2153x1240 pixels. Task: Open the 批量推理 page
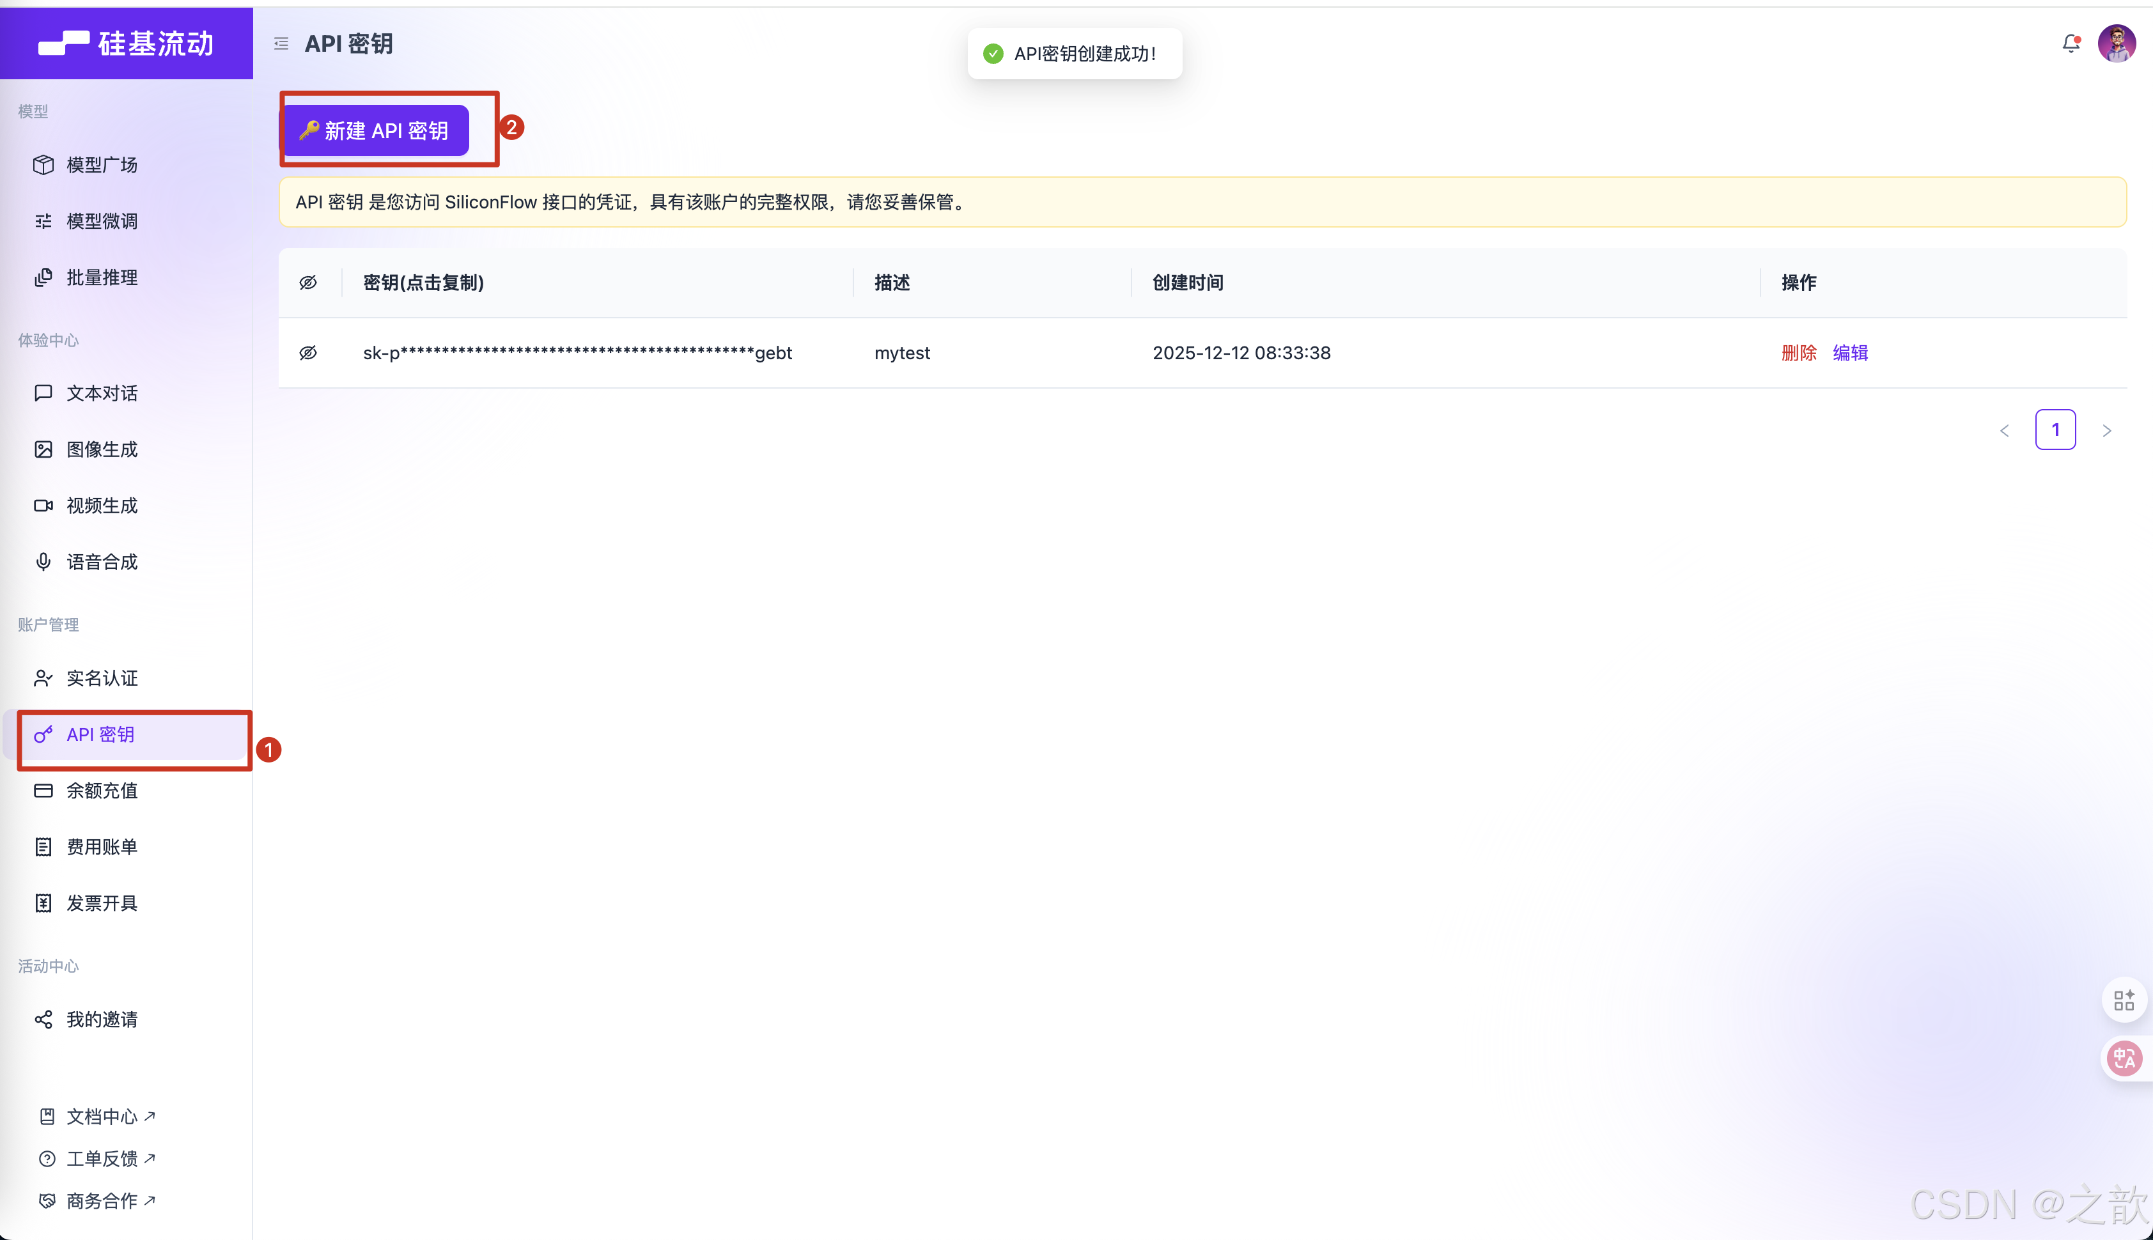(102, 276)
